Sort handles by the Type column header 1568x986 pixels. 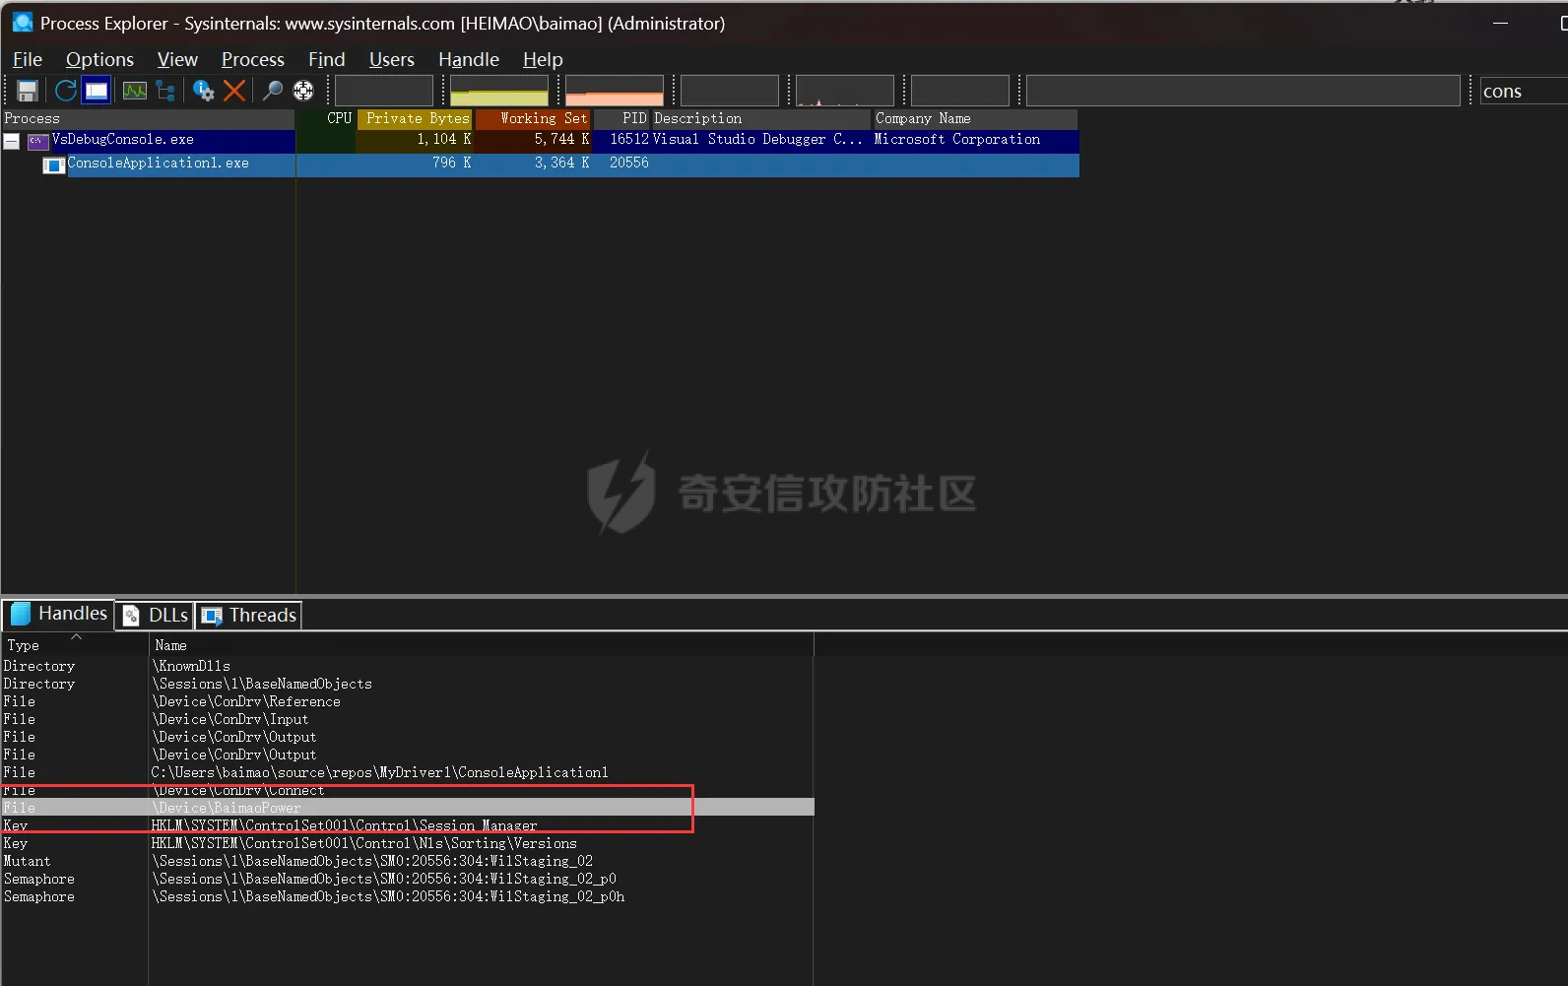click(75, 645)
